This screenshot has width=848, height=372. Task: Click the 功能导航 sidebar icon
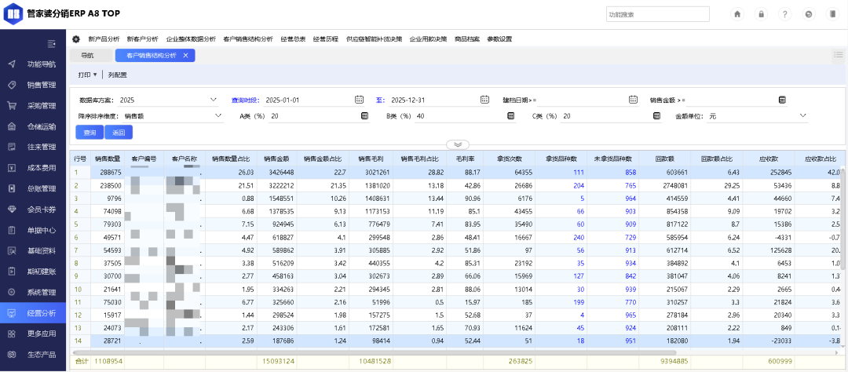11,64
